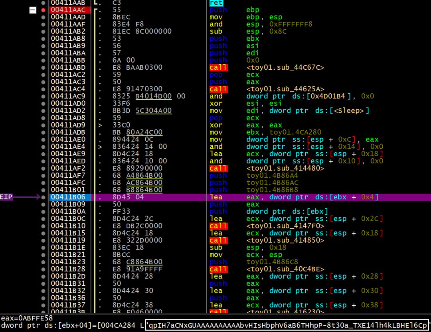The width and height of the screenshot is (431, 332).
Task: Select the highlighted address 00411B06
Action: coord(68,197)
